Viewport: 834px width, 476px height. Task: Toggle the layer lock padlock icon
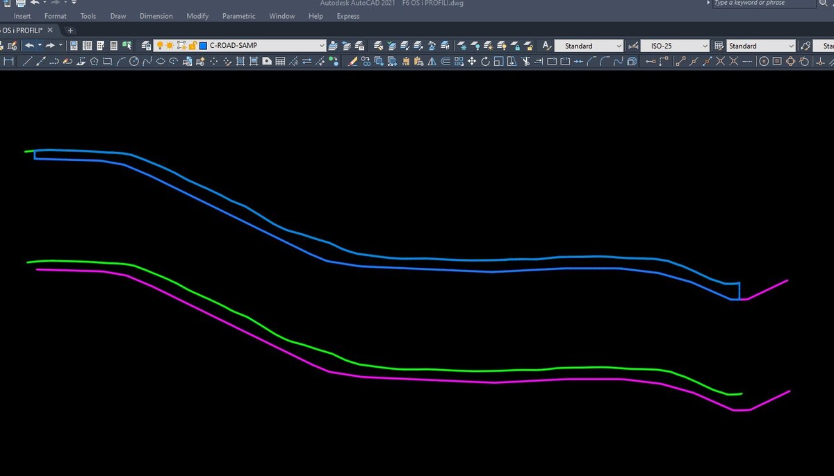tap(193, 46)
